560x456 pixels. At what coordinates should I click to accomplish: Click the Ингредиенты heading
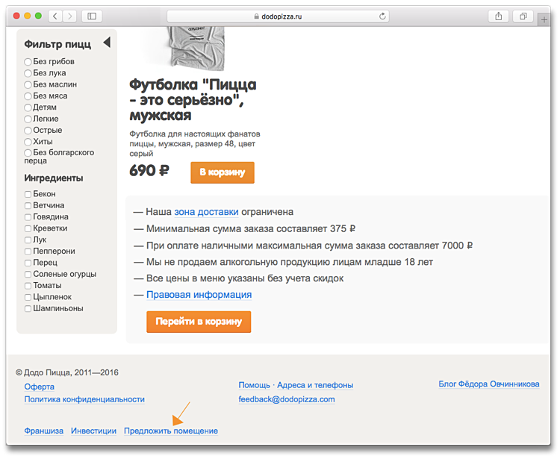pos(54,178)
